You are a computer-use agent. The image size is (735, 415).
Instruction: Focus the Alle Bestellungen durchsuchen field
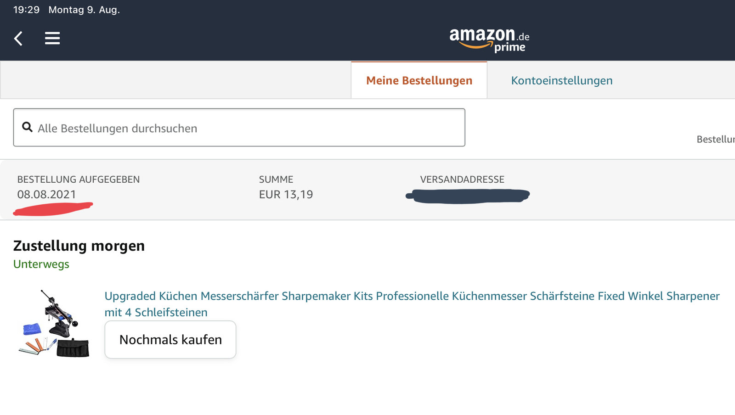coord(239,128)
